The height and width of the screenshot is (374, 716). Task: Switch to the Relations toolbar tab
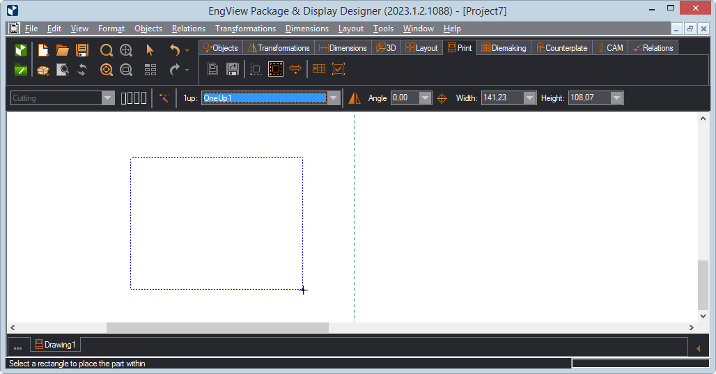[x=653, y=48]
